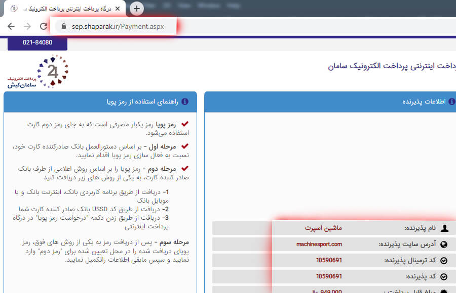
Task: Click the مرحله سوم instruction paragraph
Action: pyautogui.click(x=105, y=251)
